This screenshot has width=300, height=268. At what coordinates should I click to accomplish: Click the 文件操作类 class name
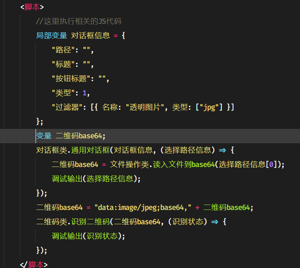coord(129,164)
